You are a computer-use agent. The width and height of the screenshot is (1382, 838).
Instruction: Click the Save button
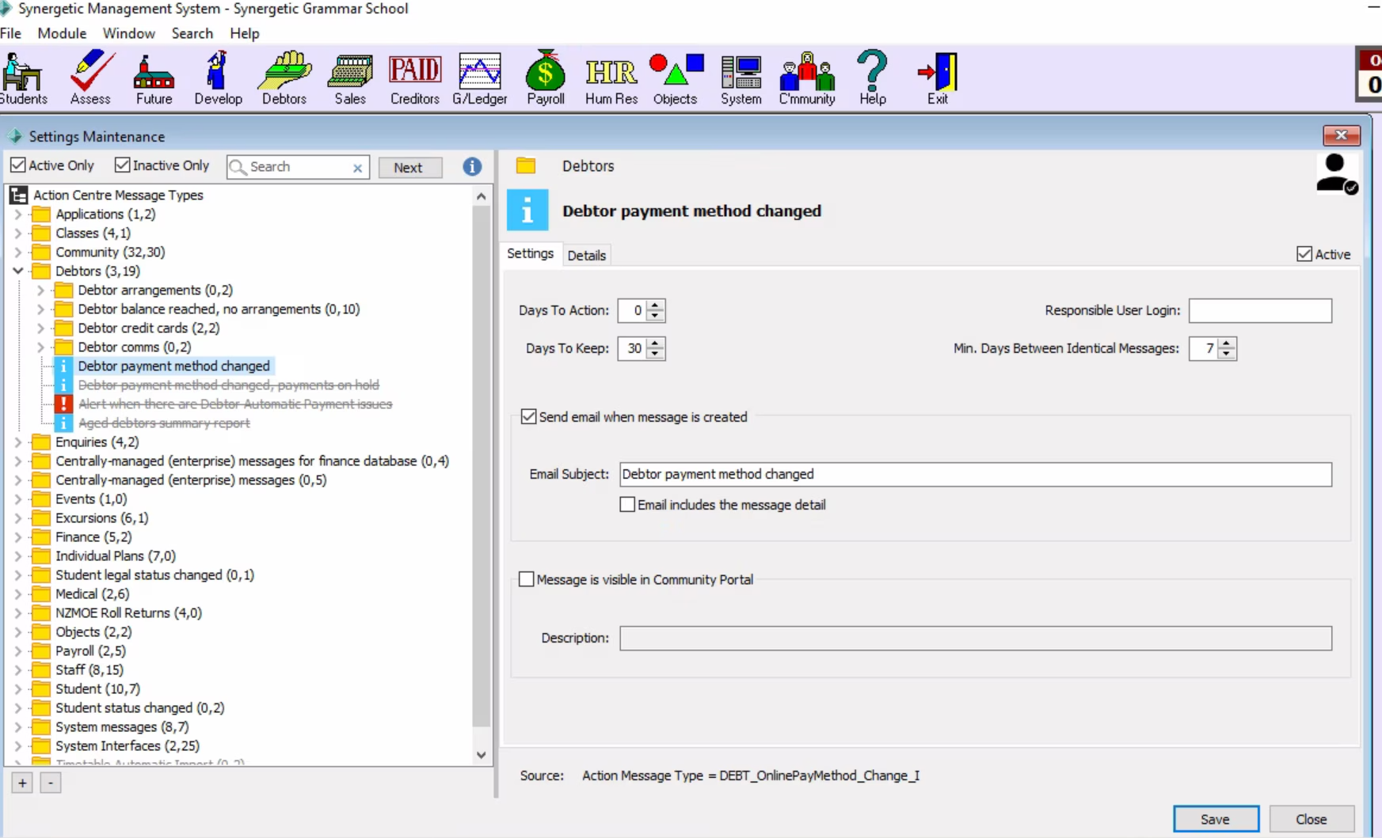(x=1216, y=819)
